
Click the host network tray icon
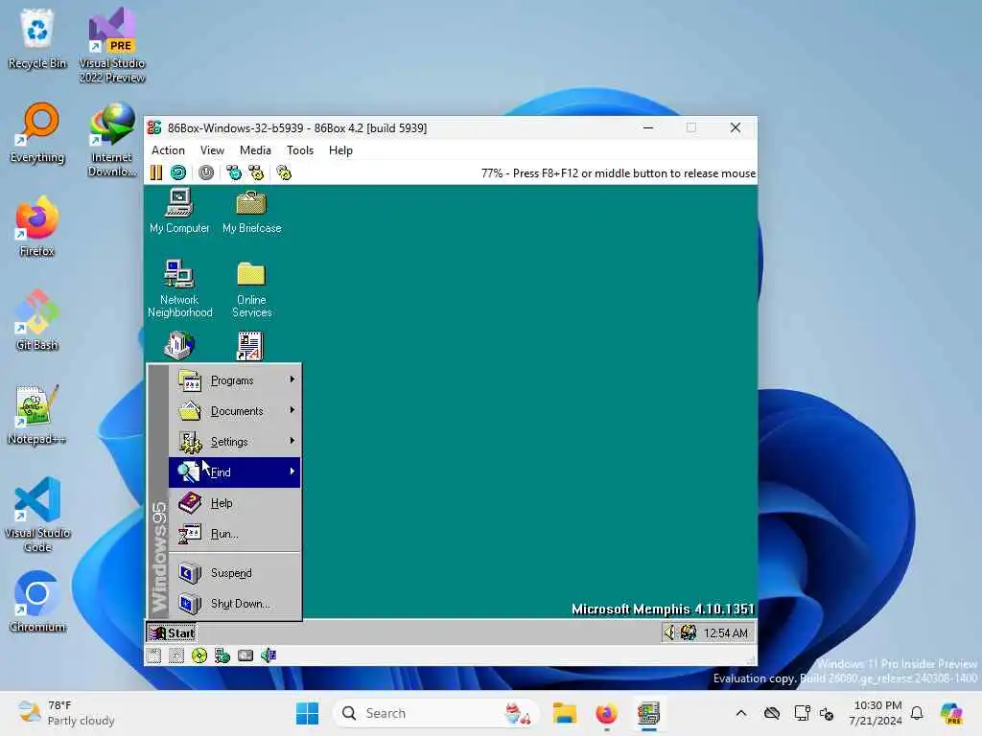pos(801,713)
